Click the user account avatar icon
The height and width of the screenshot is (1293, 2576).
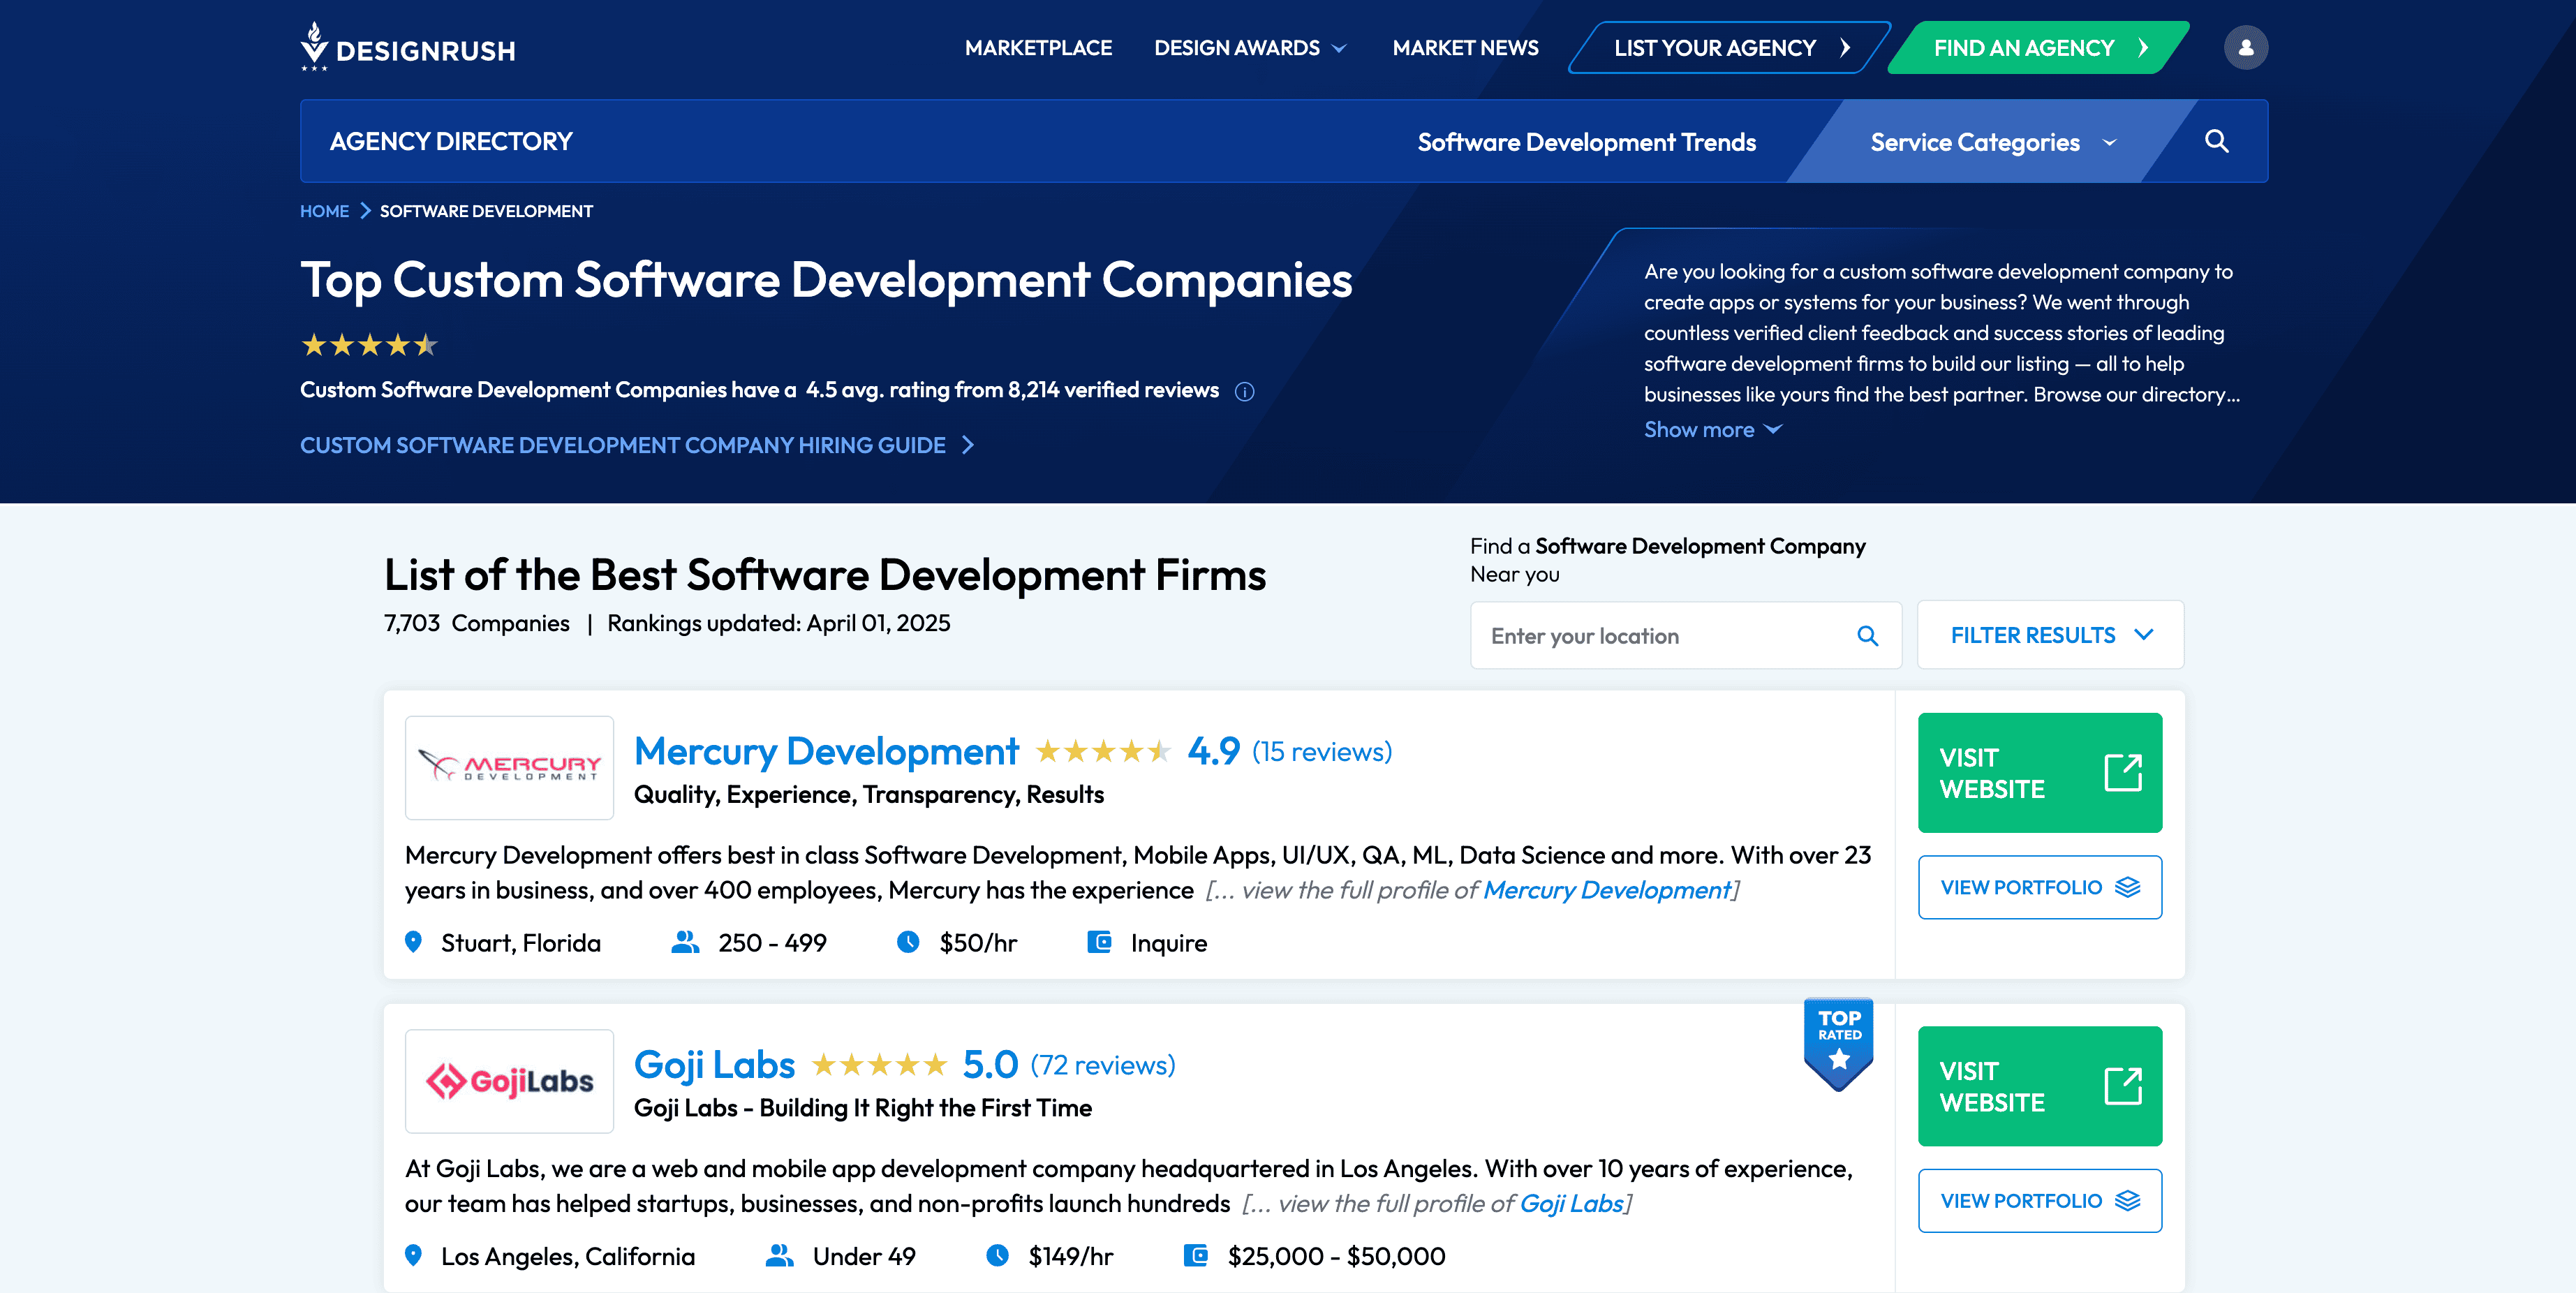2245,47
